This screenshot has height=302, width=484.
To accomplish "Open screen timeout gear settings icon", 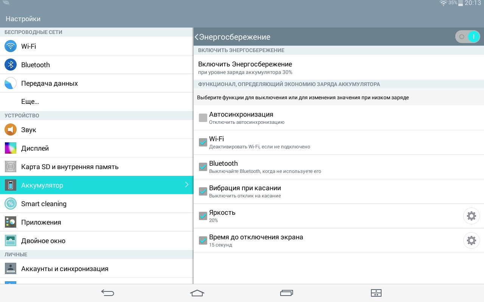I will pos(471,240).
